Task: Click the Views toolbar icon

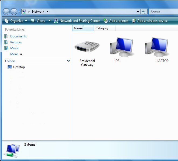Action: click(33, 21)
